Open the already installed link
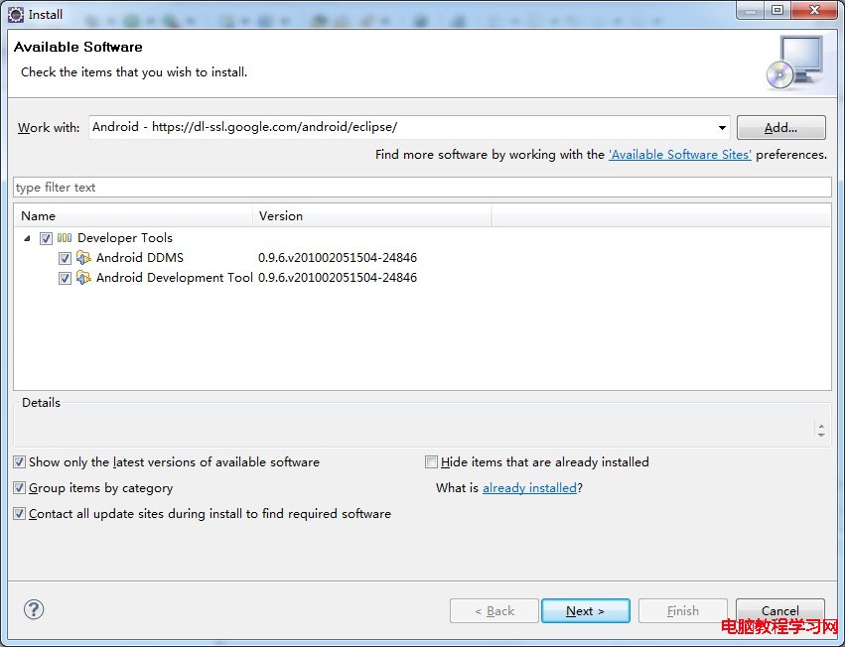Image resolution: width=845 pixels, height=647 pixels. click(x=530, y=488)
